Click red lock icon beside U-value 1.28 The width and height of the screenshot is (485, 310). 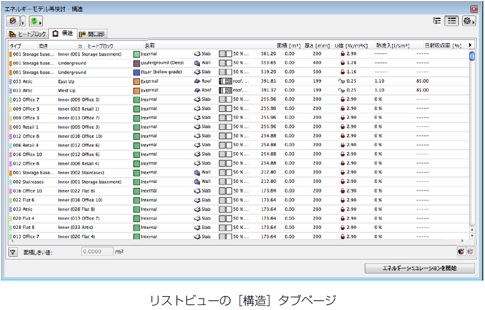point(342,63)
